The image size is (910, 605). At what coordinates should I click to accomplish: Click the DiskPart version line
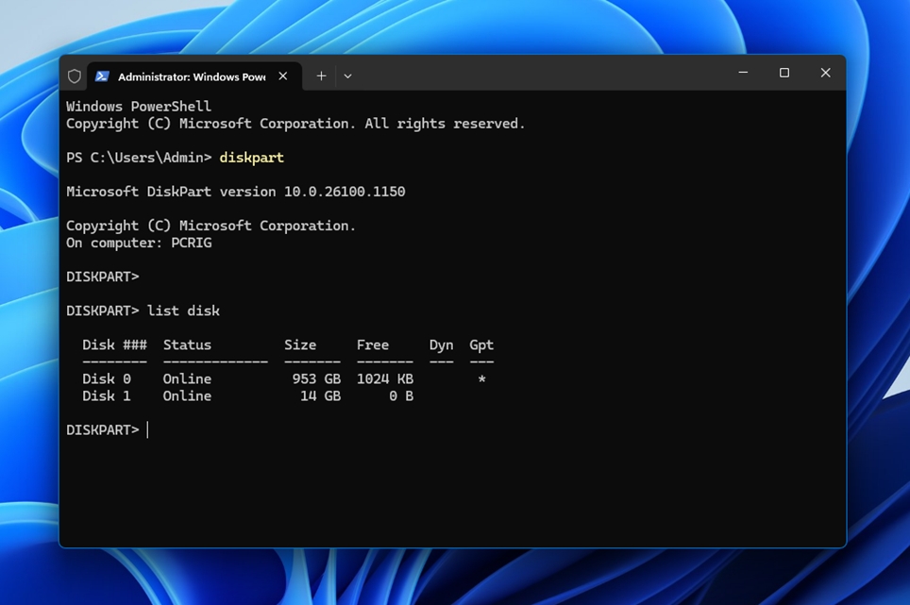(236, 192)
